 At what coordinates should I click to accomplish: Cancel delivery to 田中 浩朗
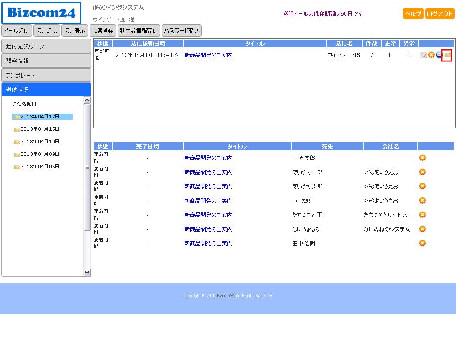(x=423, y=243)
